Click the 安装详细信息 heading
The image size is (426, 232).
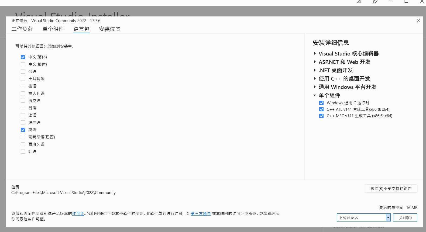tap(331, 43)
